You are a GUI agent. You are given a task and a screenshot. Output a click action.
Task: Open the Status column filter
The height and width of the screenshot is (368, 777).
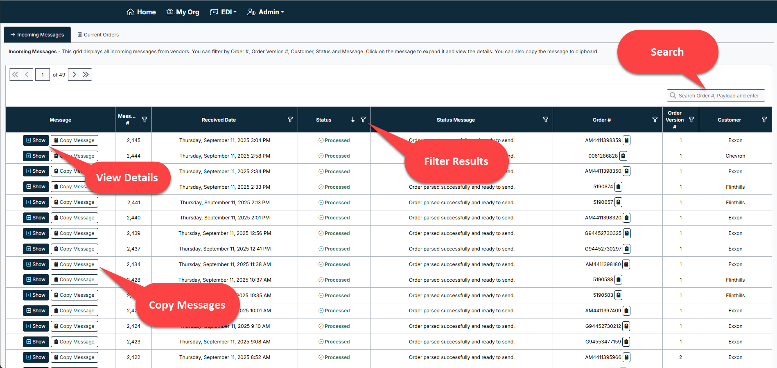click(363, 120)
